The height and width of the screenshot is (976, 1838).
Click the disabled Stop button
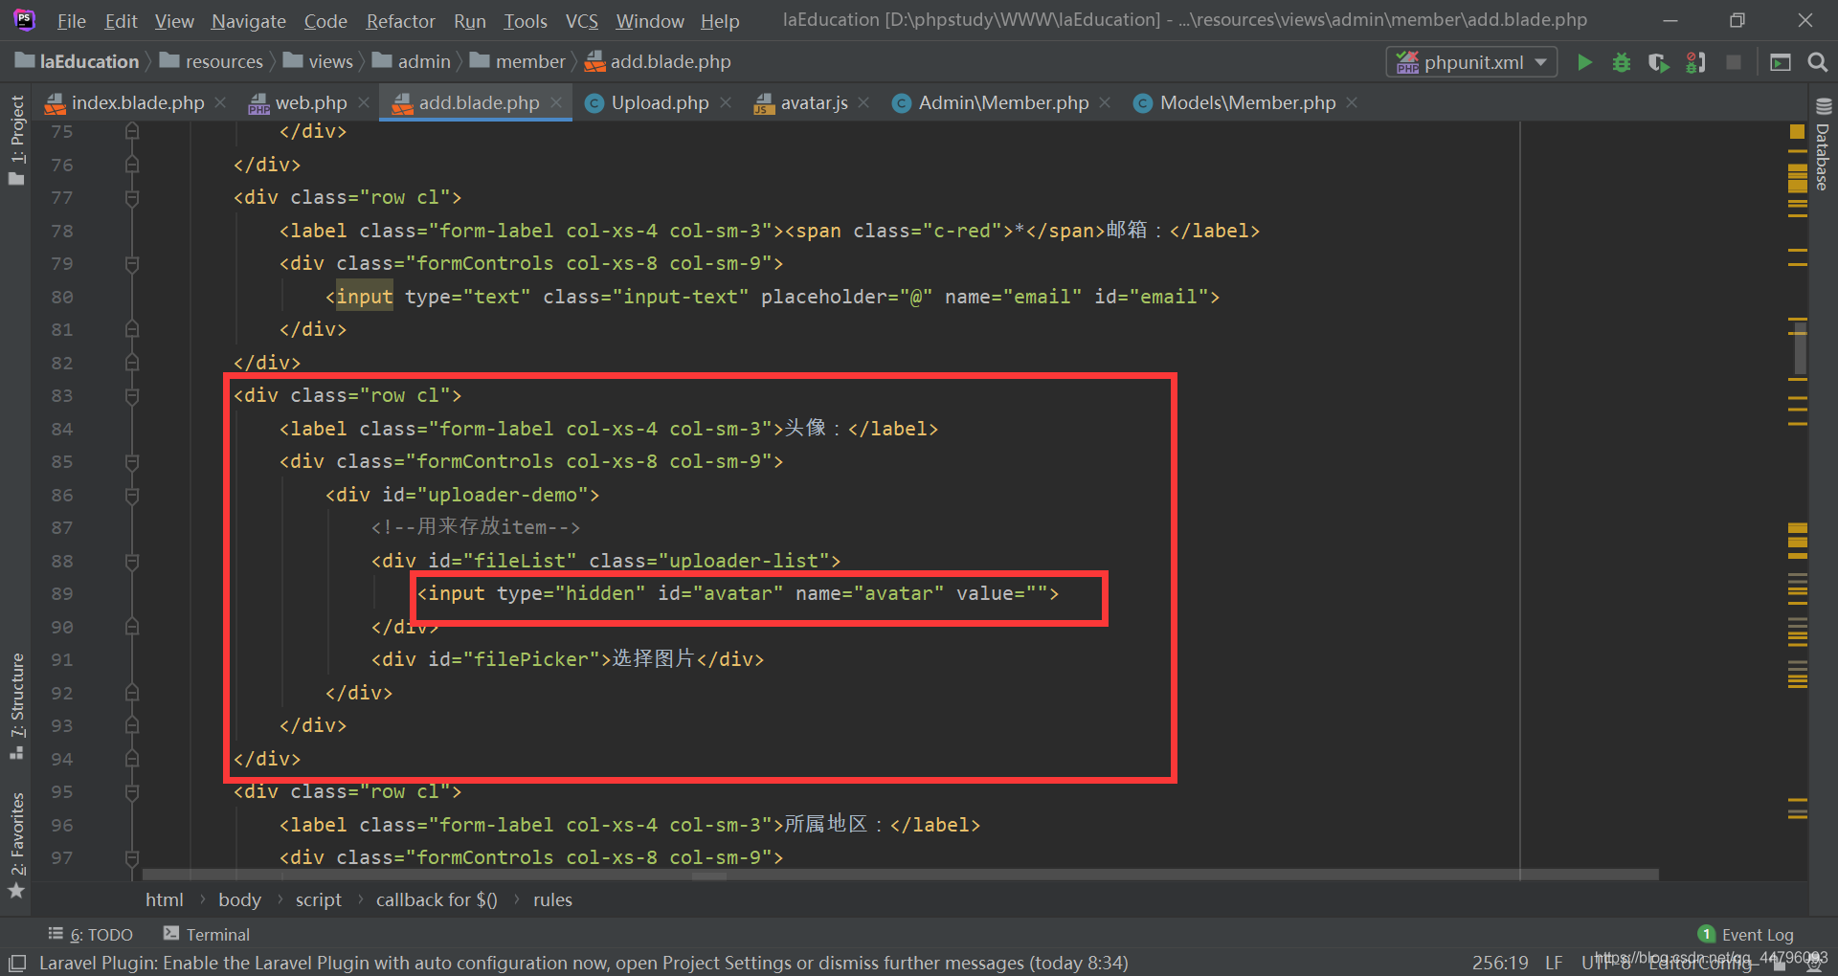click(x=1733, y=62)
